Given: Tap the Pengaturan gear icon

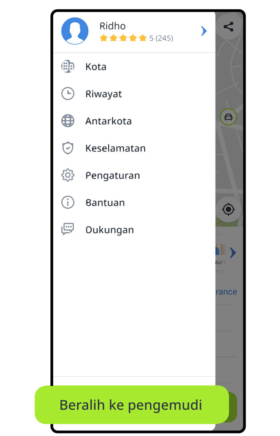Looking at the screenshot, I should pos(68,175).
